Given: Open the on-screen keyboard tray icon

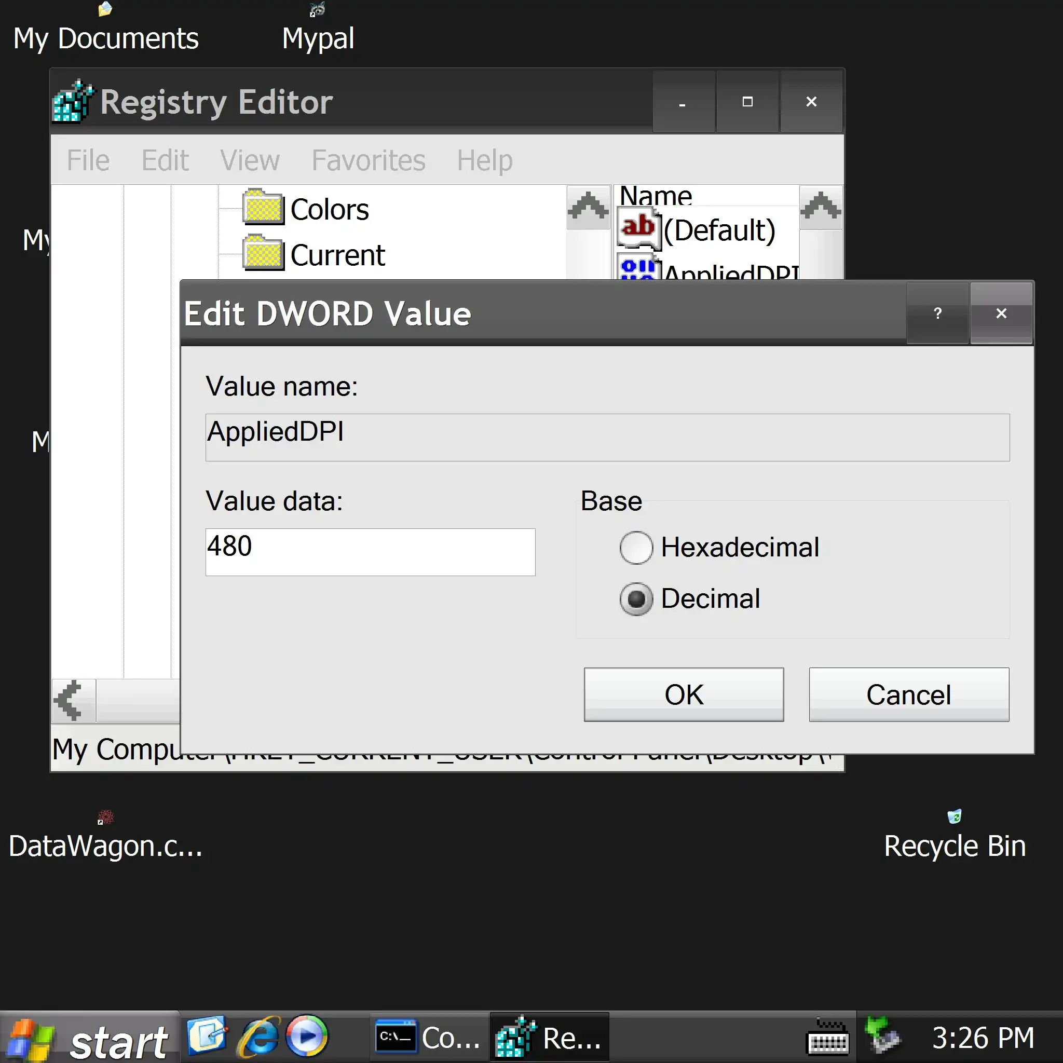Looking at the screenshot, I should [827, 1039].
